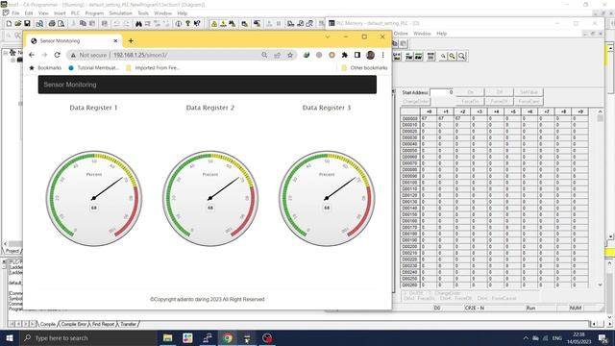Image resolution: width=615 pixels, height=346 pixels.
Task: Select the Project tab in workspace
Action: (x=12, y=251)
